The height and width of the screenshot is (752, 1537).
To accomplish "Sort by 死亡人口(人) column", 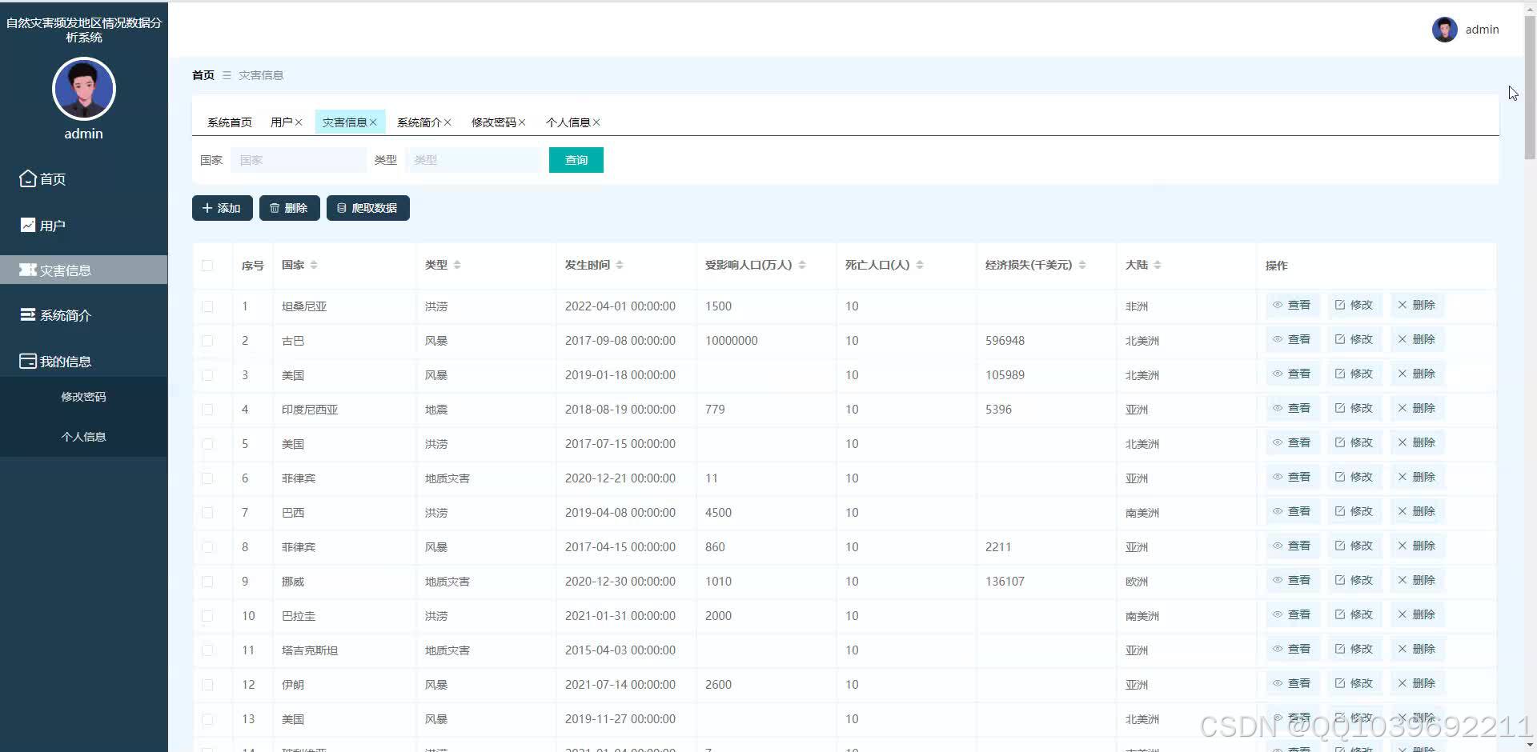I will [x=920, y=266].
